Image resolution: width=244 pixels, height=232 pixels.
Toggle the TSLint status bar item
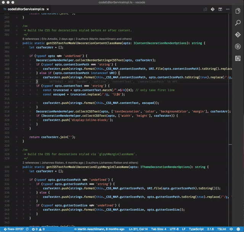tap(222, 229)
